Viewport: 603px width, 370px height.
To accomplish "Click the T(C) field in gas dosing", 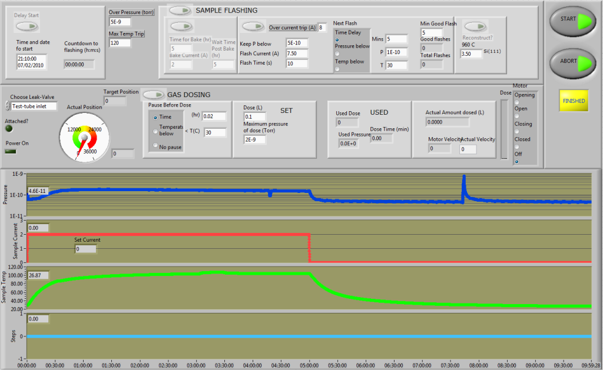I will 214,132.
